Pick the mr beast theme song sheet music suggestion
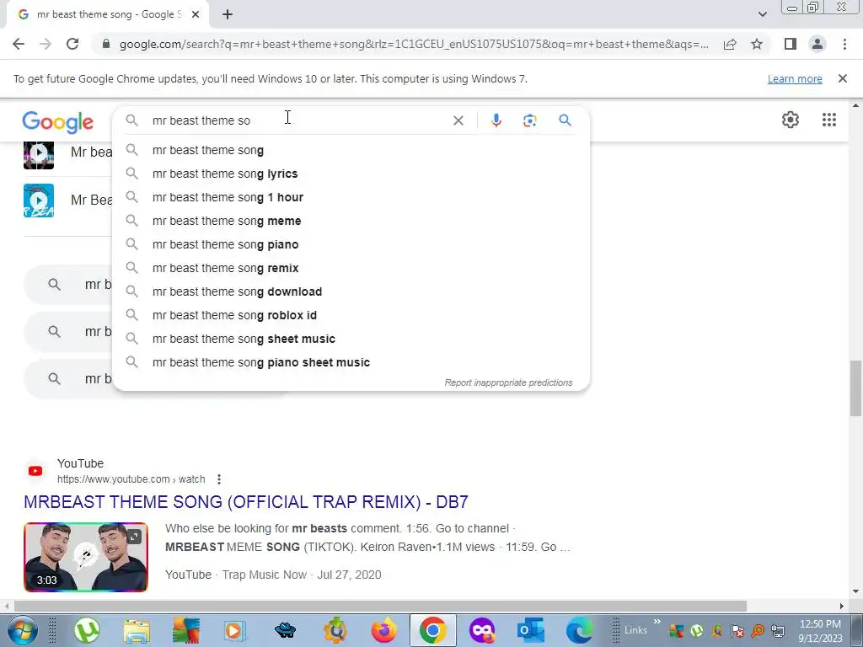The width and height of the screenshot is (863, 647). click(351, 339)
